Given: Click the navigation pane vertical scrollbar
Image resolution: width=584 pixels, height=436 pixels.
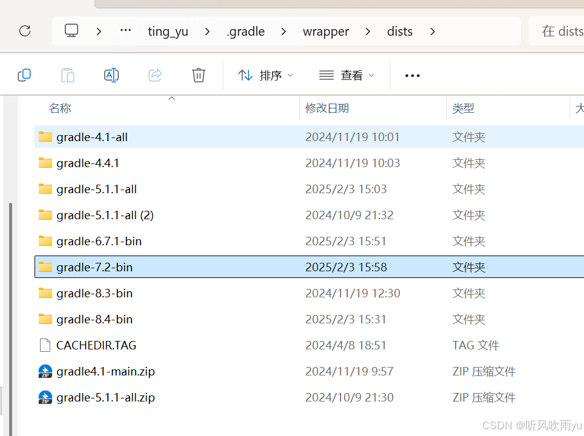Looking at the screenshot, I should point(10,319).
